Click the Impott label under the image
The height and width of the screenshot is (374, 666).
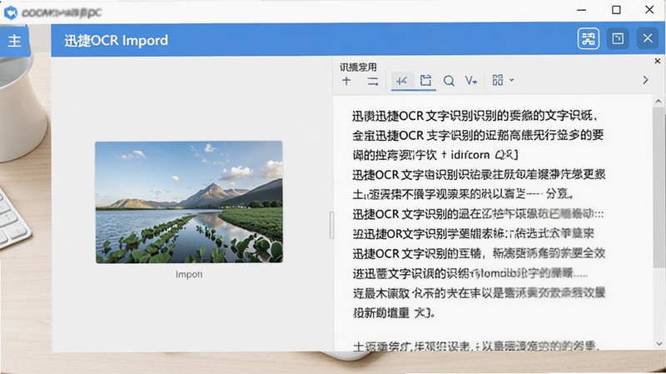[x=189, y=275]
